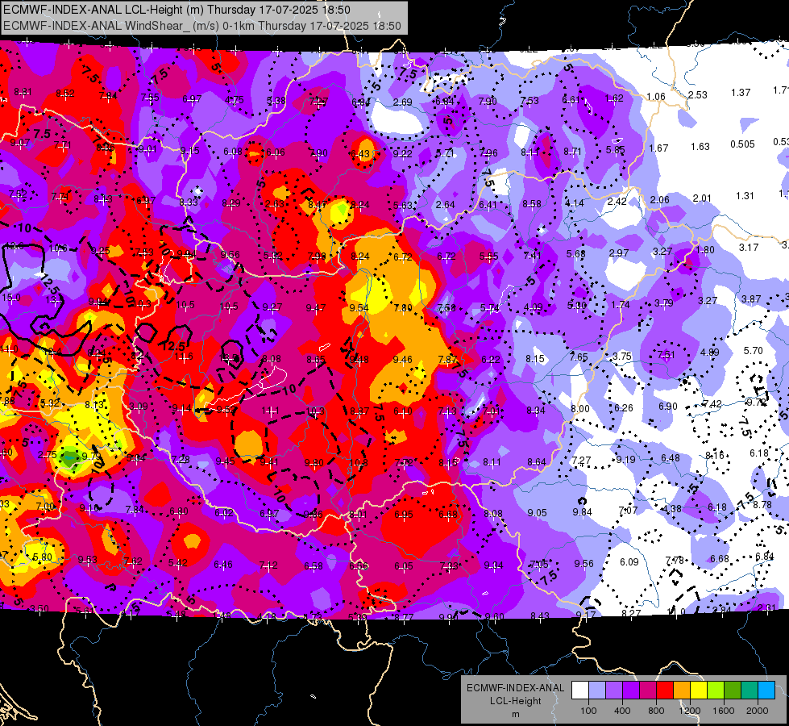
Task: Click the 'LCL-Height' legend title text
Action: [x=515, y=701]
